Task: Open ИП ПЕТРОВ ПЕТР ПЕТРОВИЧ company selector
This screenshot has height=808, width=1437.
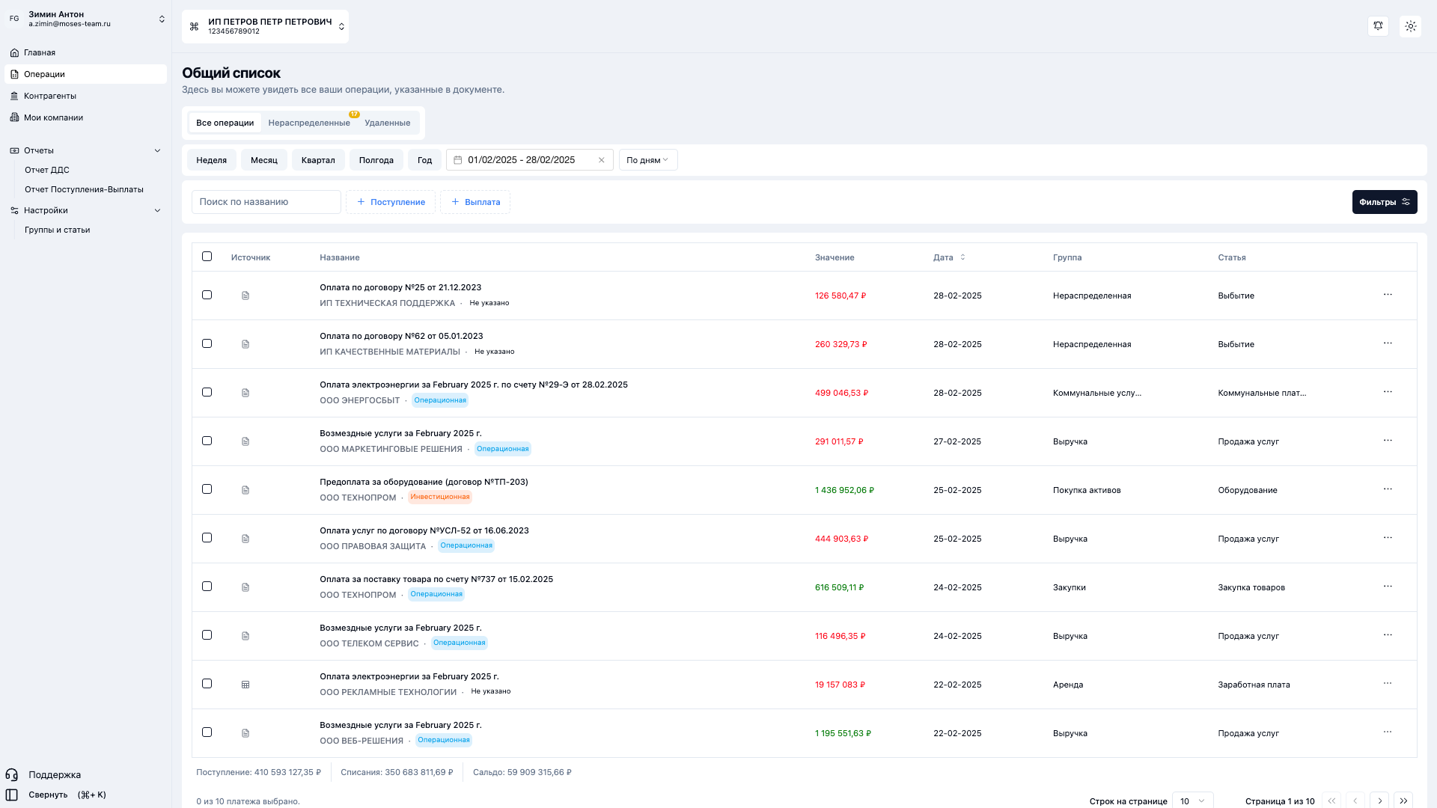Action: tap(265, 26)
